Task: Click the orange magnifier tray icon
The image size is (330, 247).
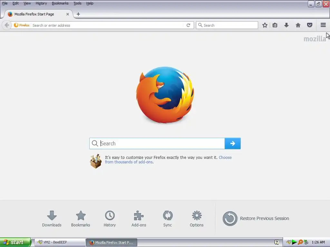Action: click(300, 242)
